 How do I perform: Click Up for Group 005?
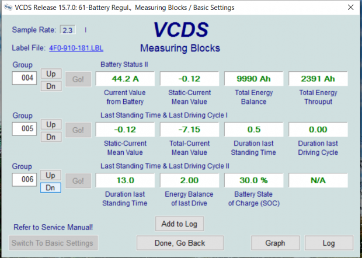[x=51, y=124]
